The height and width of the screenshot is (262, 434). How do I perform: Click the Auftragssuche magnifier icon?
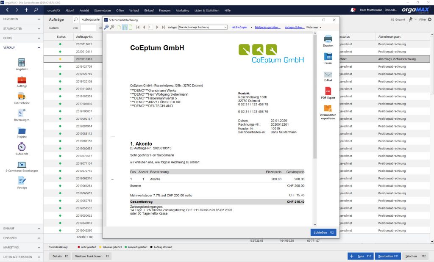(x=75, y=19)
